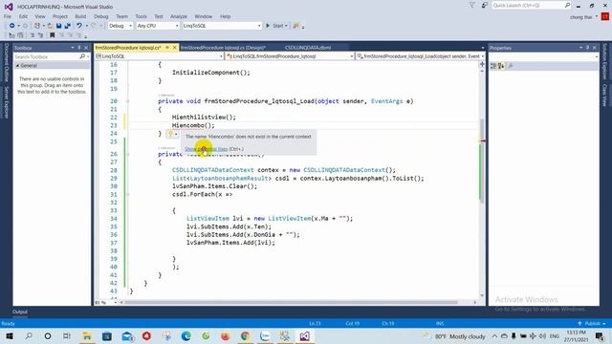Open the Tools menu
The width and height of the screenshot is (612, 344).
pyautogui.click(x=141, y=16)
